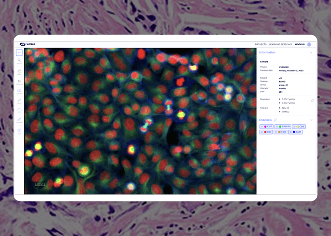Click the blue DAPI color swatch
This screenshot has height=236, width=331.
[x=294, y=132]
